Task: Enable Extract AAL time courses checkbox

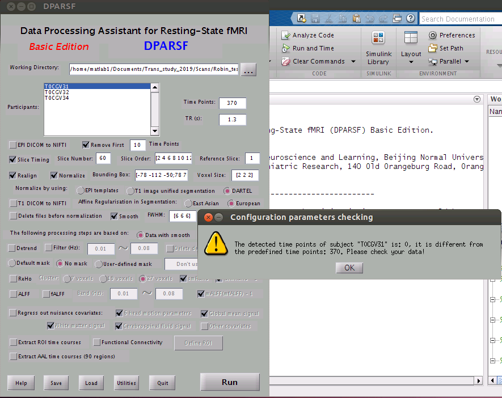Action: click(x=14, y=357)
